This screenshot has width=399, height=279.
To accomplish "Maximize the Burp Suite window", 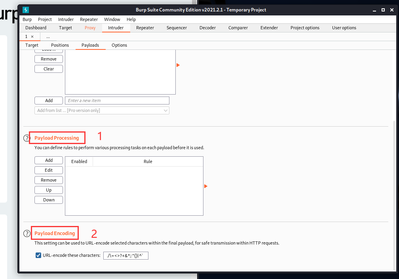I will 383,10.
